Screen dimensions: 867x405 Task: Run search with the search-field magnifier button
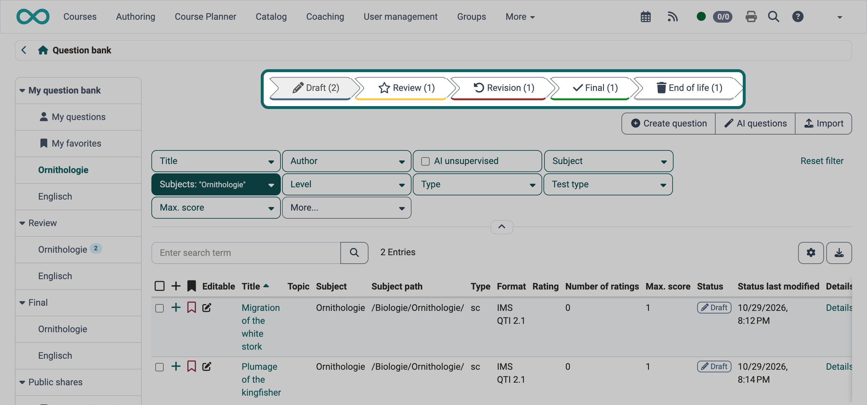click(354, 253)
